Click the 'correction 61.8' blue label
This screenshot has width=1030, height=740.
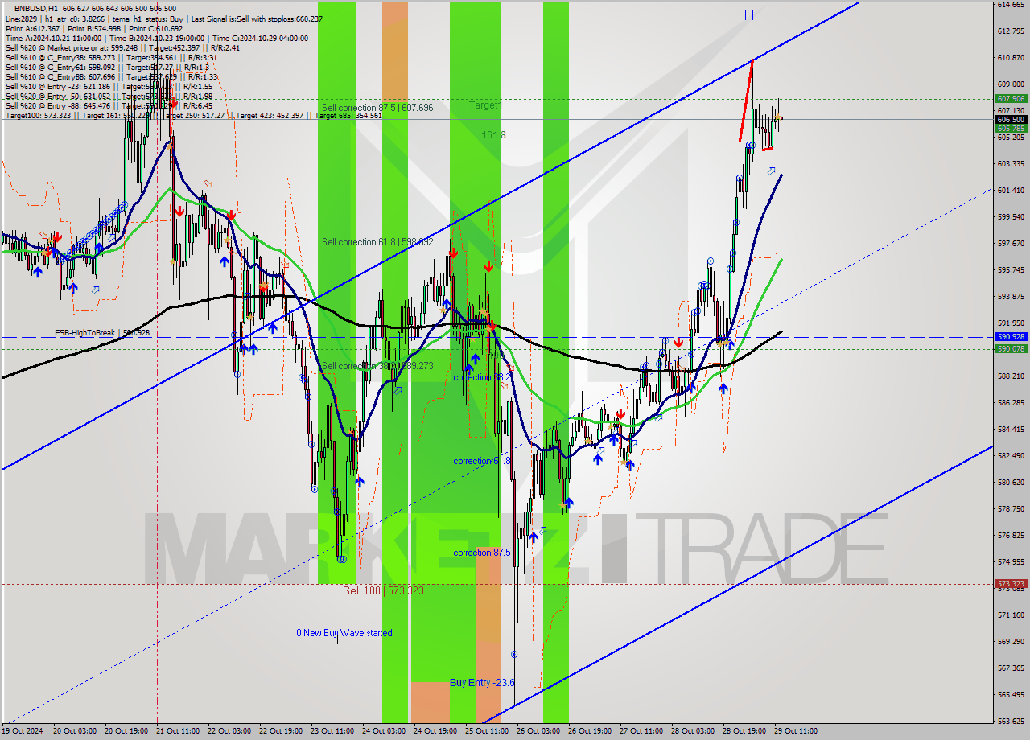coord(482,461)
